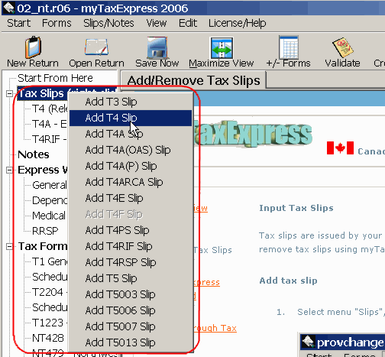The width and height of the screenshot is (385, 357).
Task: Choose Add T3 Slip from context menu
Action: (131, 102)
